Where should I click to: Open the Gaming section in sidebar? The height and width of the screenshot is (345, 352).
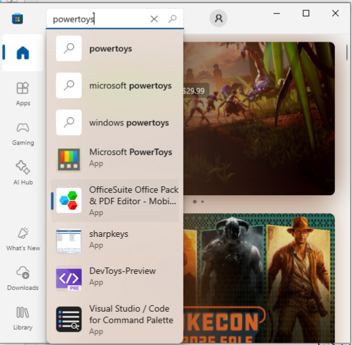coord(23,134)
